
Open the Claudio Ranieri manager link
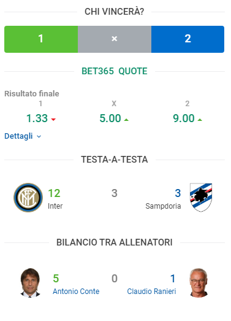click(x=151, y=292)
